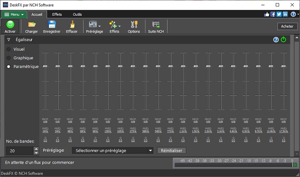Share via the LinkedIn icon
The height and width of the screenshot is (177, 300).
pyautogui.click(x=285, y=14)
